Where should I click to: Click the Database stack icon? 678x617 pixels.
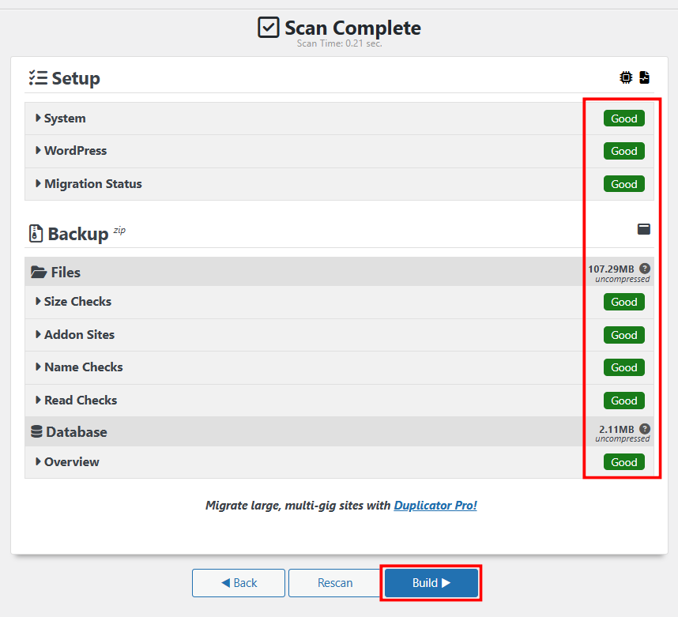[37, 431]
